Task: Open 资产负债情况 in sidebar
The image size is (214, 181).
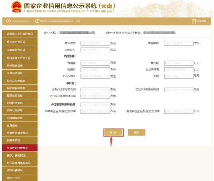Action: point(20,170)
